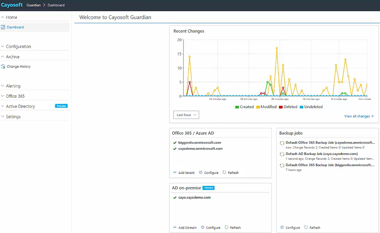Click the Backup jobs heading

[x=291, y=133]
